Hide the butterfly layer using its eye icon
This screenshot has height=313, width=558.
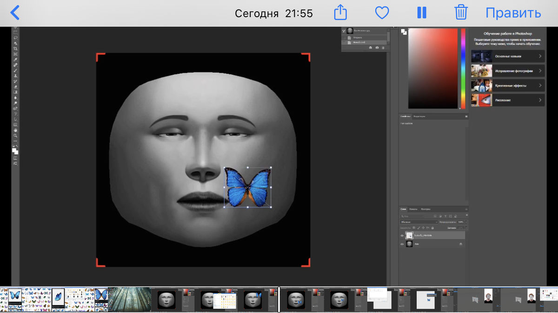(402, 236)
